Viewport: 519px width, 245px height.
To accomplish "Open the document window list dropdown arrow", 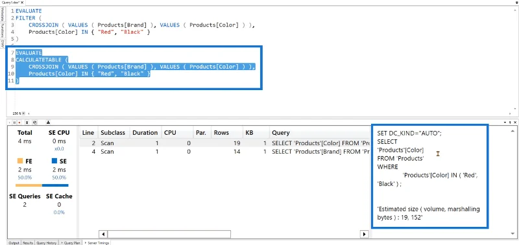I will tap(516, 3).
